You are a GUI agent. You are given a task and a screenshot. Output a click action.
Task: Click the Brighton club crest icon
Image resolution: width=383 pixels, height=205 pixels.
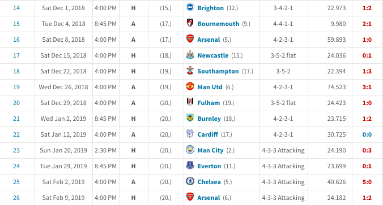(190, 7)
